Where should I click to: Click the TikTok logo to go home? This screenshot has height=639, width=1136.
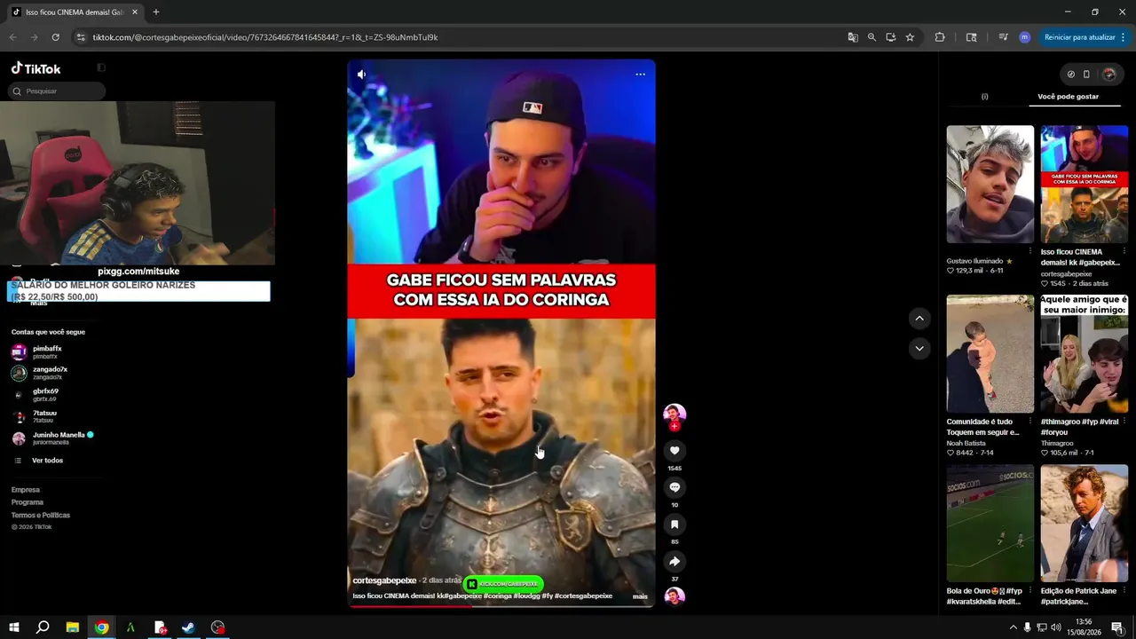point(35,68)
